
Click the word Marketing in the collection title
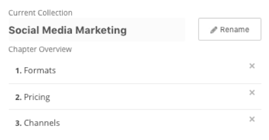pyautogui.click(x=101, y=30)
